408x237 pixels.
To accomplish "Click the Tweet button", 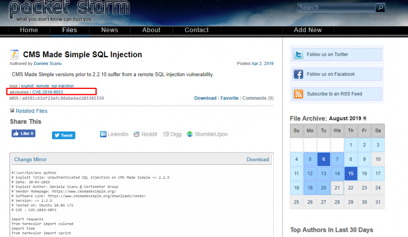I will pos(63,135).
